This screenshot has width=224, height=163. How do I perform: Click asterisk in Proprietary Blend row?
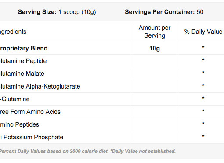203,47
